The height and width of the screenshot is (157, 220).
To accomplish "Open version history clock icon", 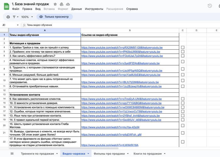I will point(210,6).
